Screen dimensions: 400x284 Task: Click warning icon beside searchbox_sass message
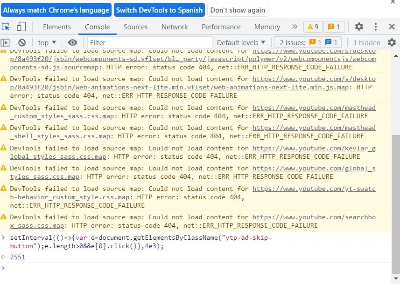(4, 216)
